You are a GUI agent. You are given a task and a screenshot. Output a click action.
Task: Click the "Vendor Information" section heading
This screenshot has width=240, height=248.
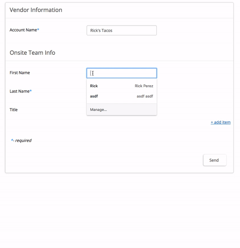coord(36,10)
